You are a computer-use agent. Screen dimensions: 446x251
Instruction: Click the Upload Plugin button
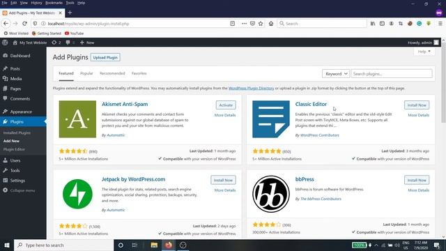(105, 57)
